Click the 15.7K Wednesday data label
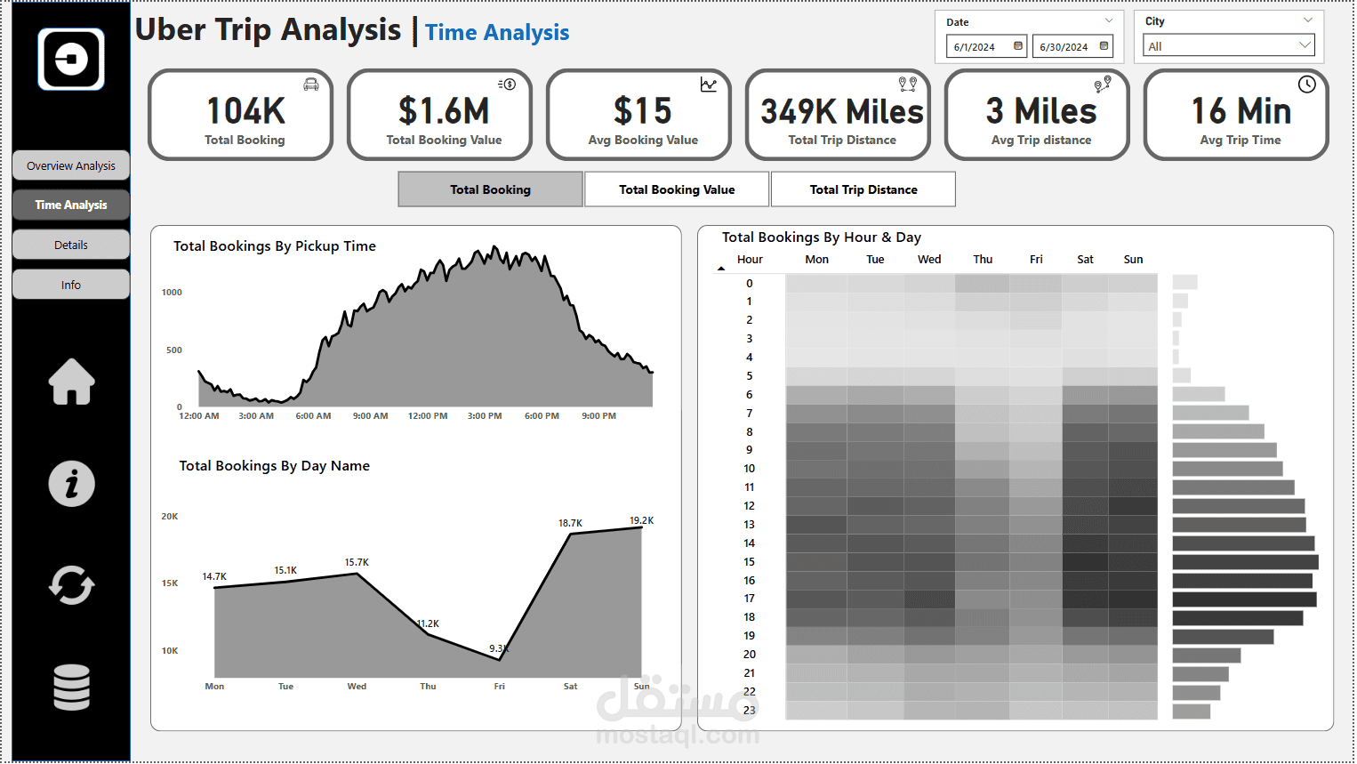 click(x=357, y=562)
